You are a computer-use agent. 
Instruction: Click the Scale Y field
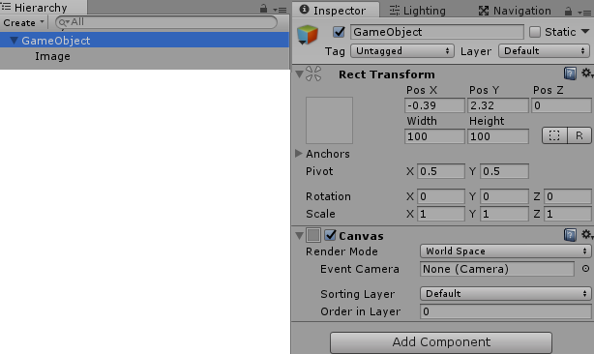pos(504,214)
